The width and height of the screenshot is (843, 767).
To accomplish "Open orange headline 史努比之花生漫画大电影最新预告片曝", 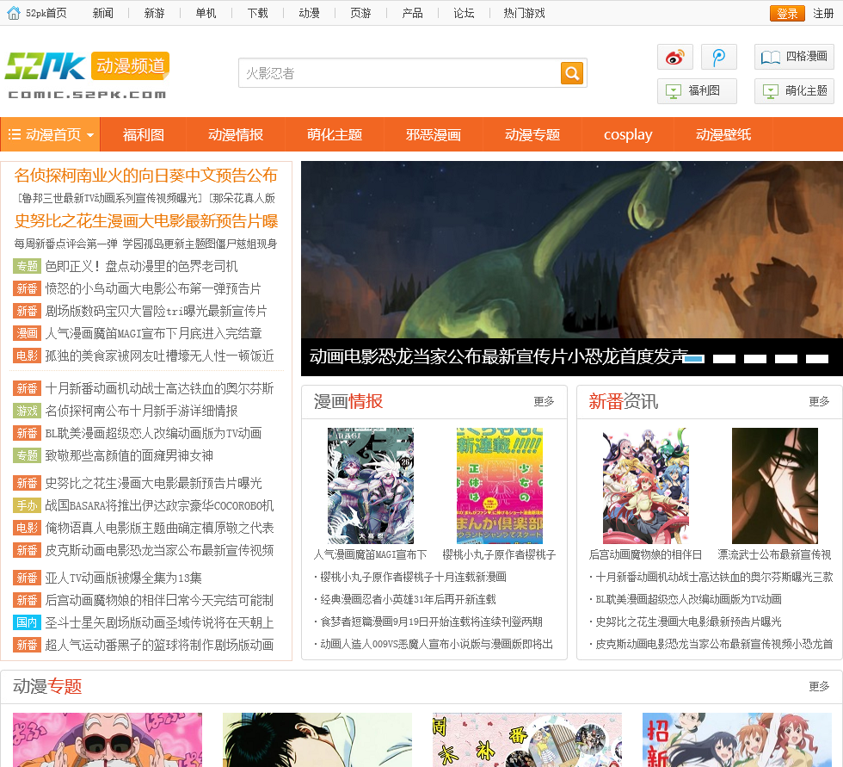I will coord(146,221).
